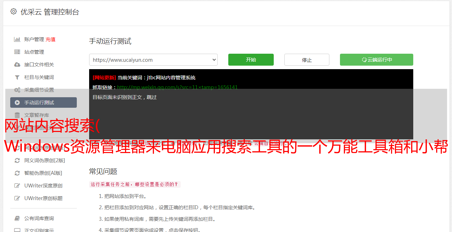Click the 智能伪原创[AI版] refresh icon
The image size is (452, 232).
pos(17,173)
